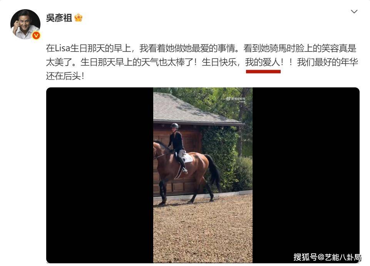Screen dimensions: 370x266
Task: Click the 还在后头! closing line
Action: click(x=65, y=76)
